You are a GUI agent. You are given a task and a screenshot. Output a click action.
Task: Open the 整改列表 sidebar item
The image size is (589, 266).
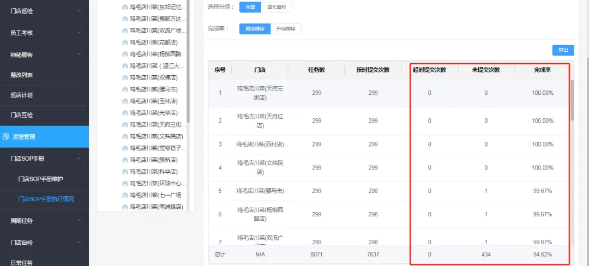pos(22,75)
